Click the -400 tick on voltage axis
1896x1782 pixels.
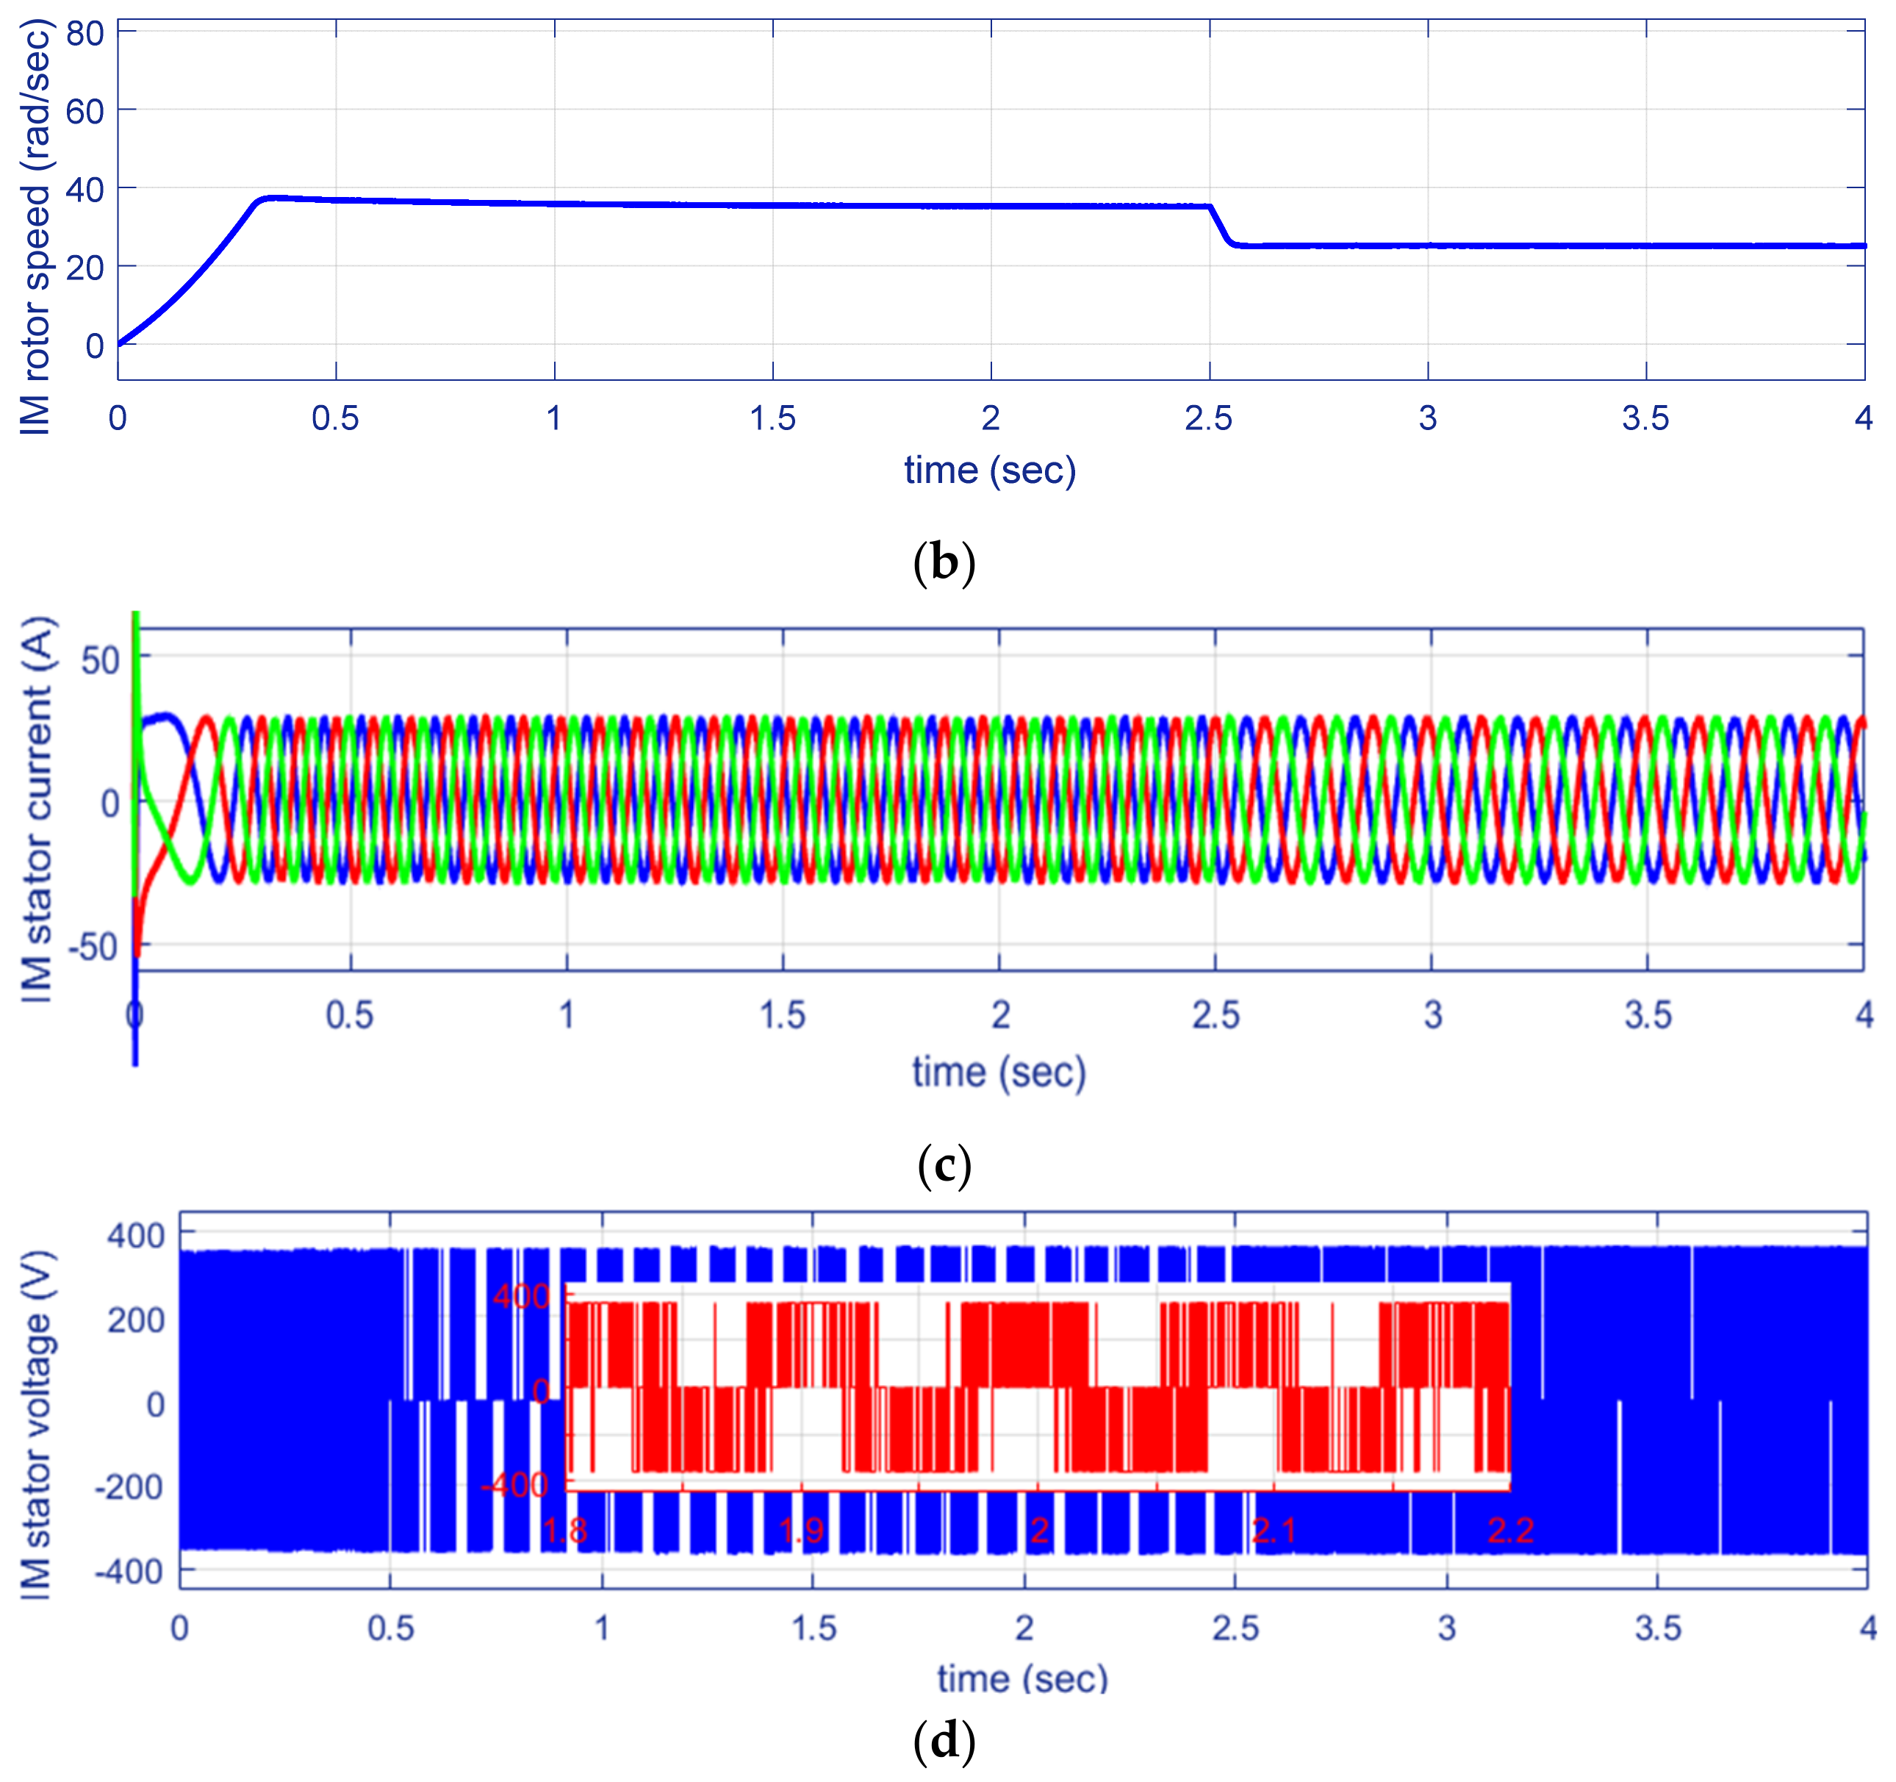point(129,1571)
